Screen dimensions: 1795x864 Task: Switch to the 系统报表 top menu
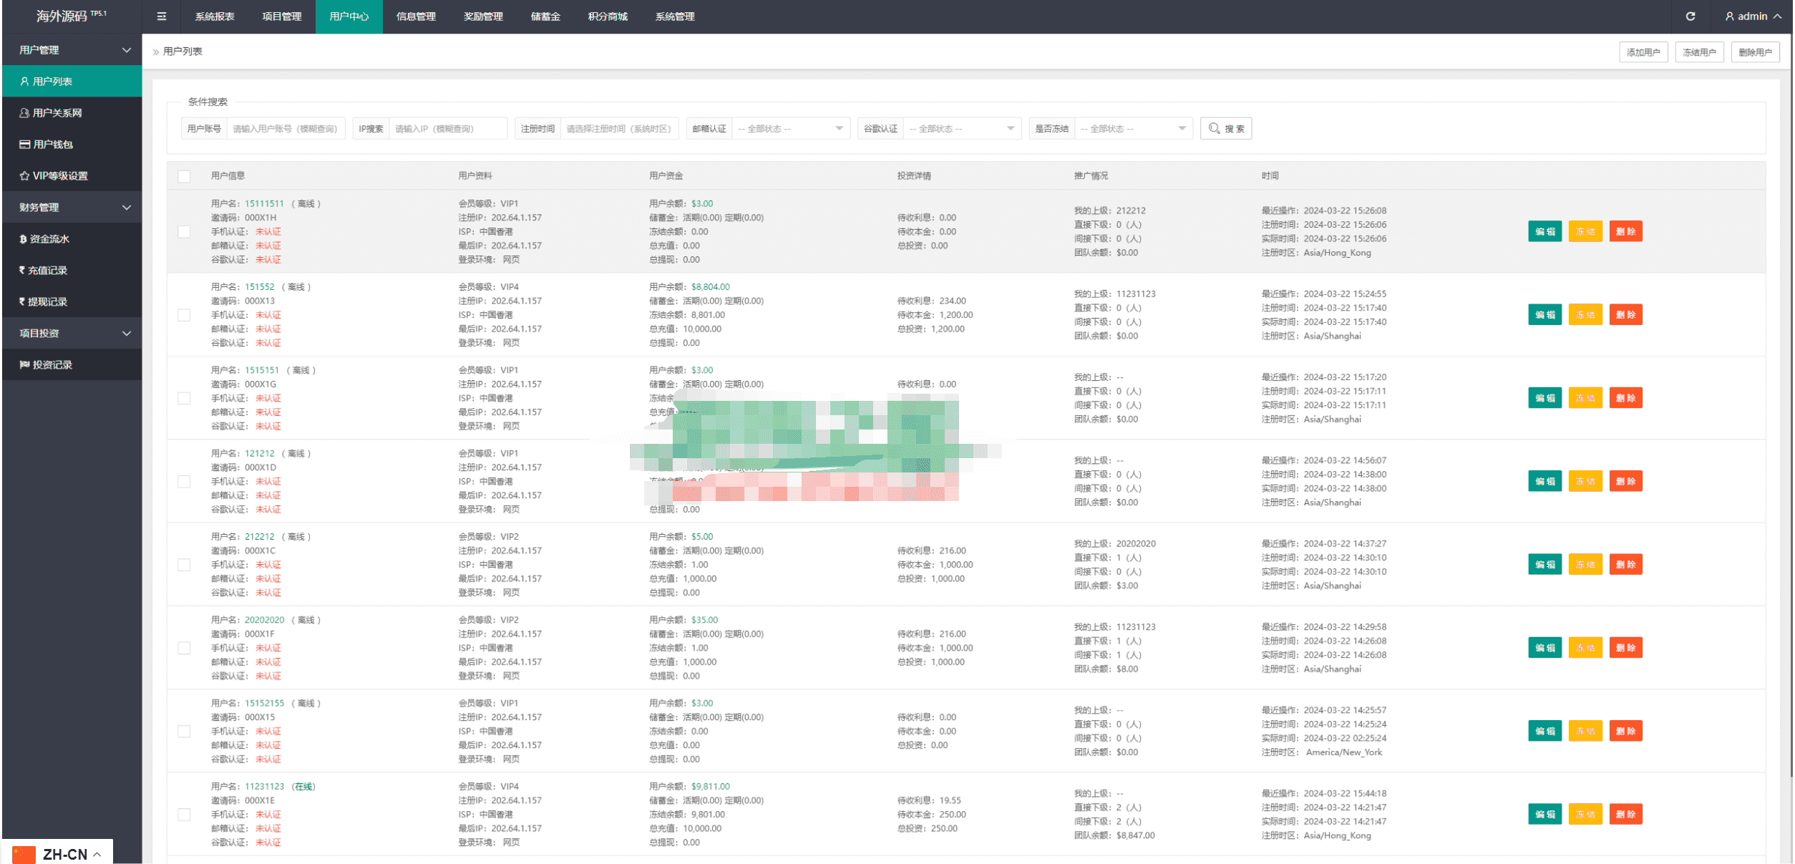(215, 16)
